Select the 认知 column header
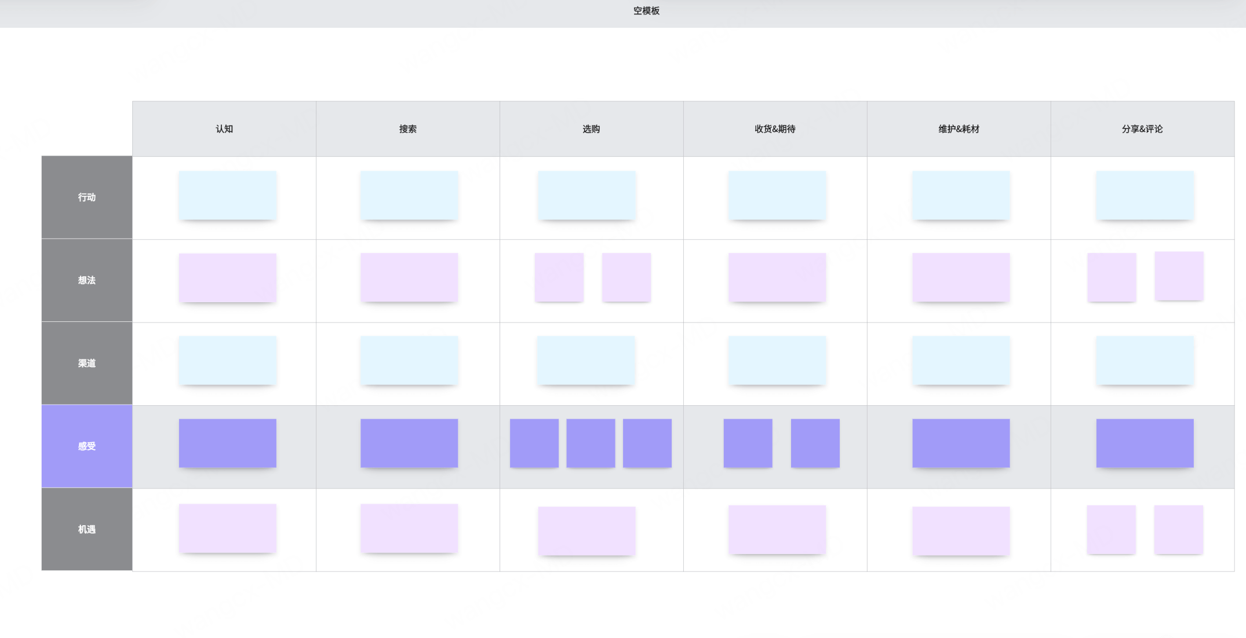Viewport: 1246px width, 638px height. (224, 129)
